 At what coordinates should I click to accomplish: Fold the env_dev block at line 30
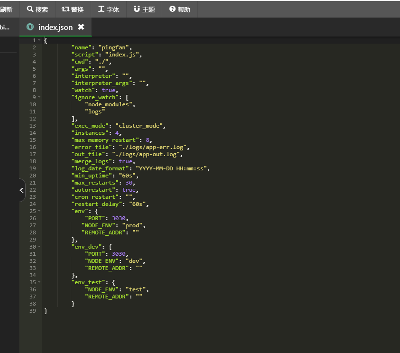tap(39, 247)
